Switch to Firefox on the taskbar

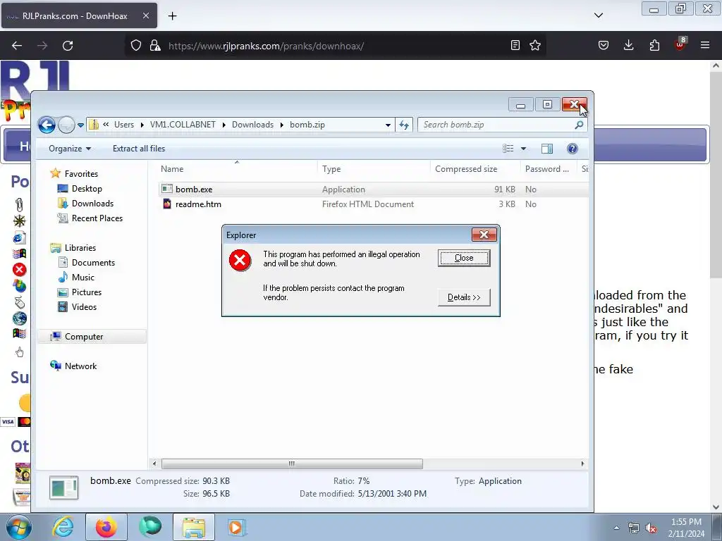pos(106,527)
